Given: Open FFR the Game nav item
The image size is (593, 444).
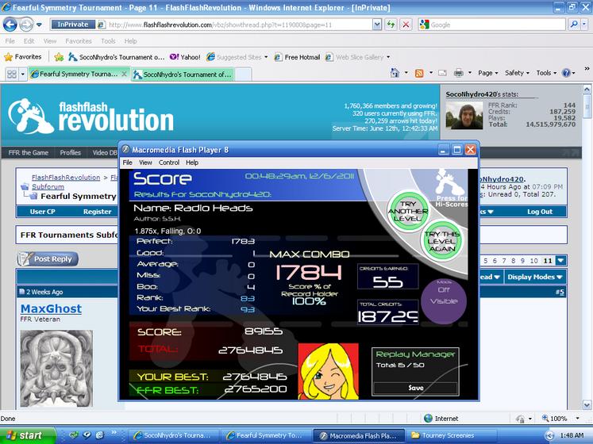Looking at the screenshot, I should pyautogui.click(x=29, y=153).
